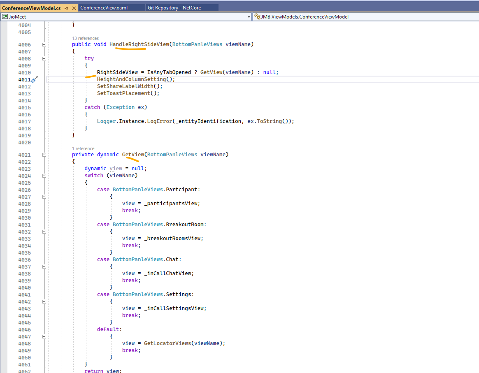Close the ConferenceViewModel.cs tab
This screenshot has width=479, height=373.
point(73,7)
